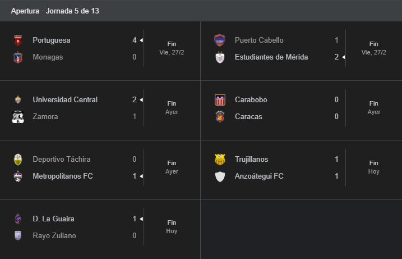This screenshot has height=259, width=402.
Task: Click the Portuguesa team crest
Action: [18, 40]
